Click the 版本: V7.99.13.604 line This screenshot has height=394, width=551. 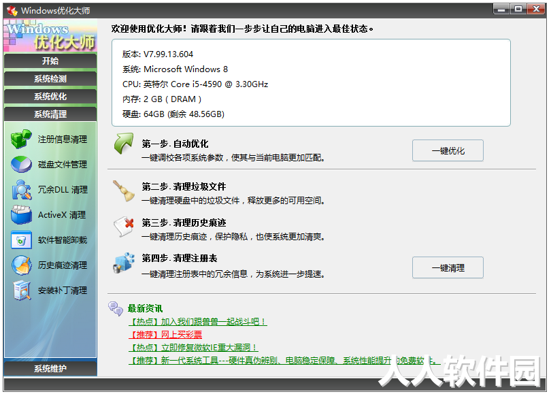click(158, 54)
